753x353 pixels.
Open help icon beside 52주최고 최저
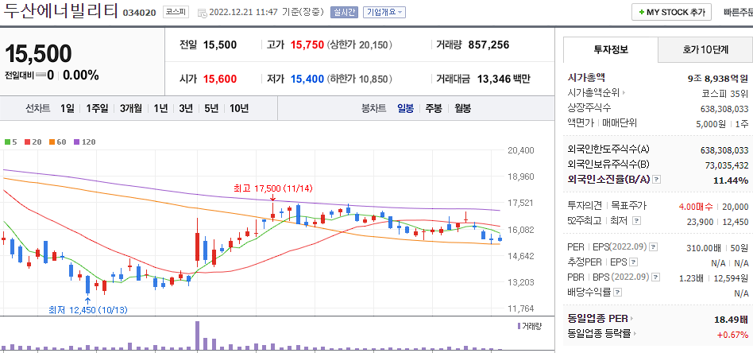click(x=637, y=221)
